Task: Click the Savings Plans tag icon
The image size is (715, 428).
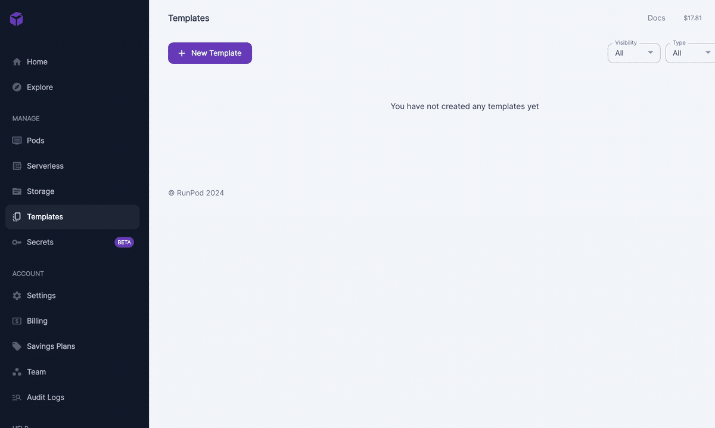Action: pos(17,346)
